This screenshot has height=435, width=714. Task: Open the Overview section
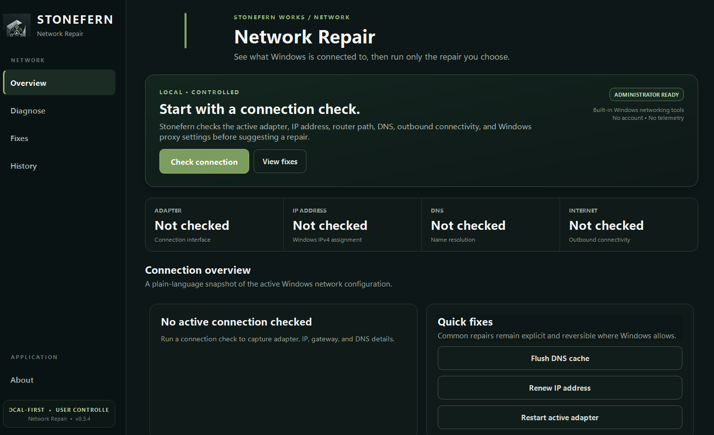[59, 82]
